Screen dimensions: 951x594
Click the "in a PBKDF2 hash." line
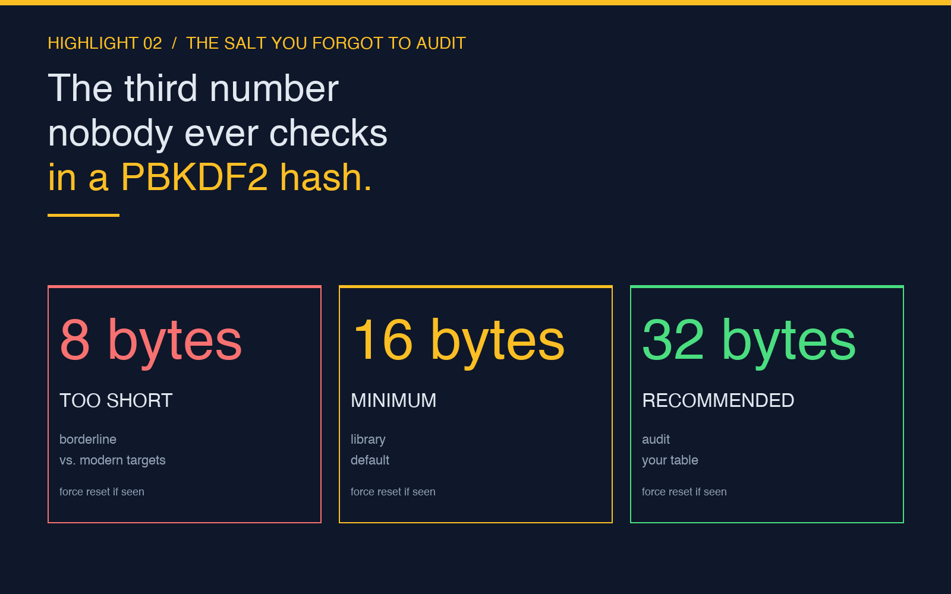click(x=210, y=178)
